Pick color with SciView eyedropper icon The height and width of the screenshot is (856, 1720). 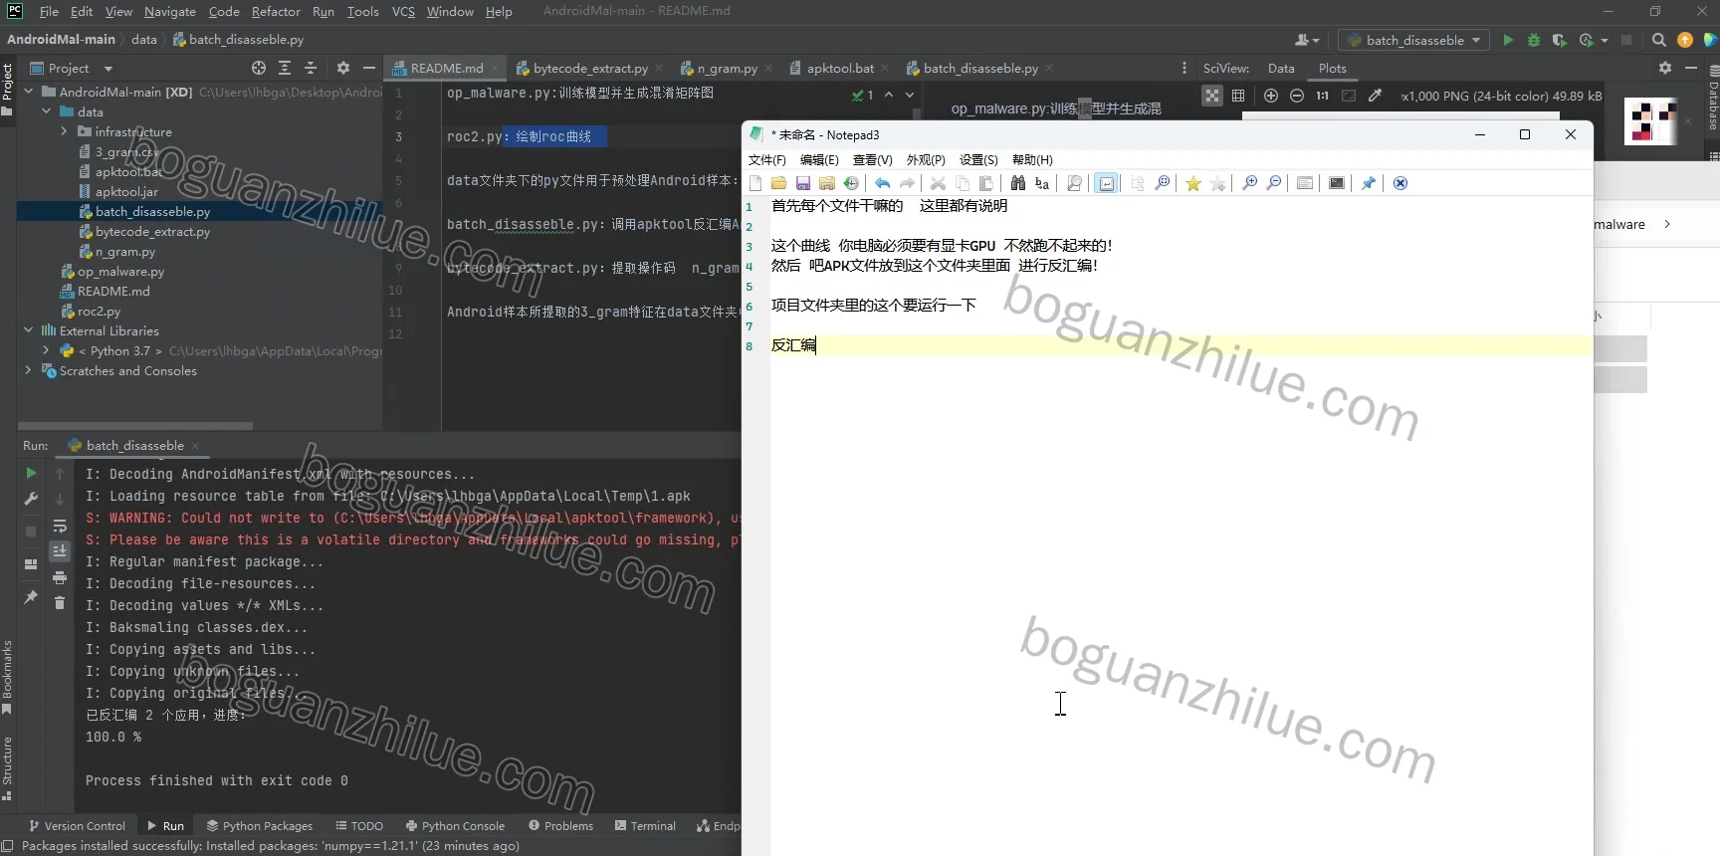[1375, 96]
